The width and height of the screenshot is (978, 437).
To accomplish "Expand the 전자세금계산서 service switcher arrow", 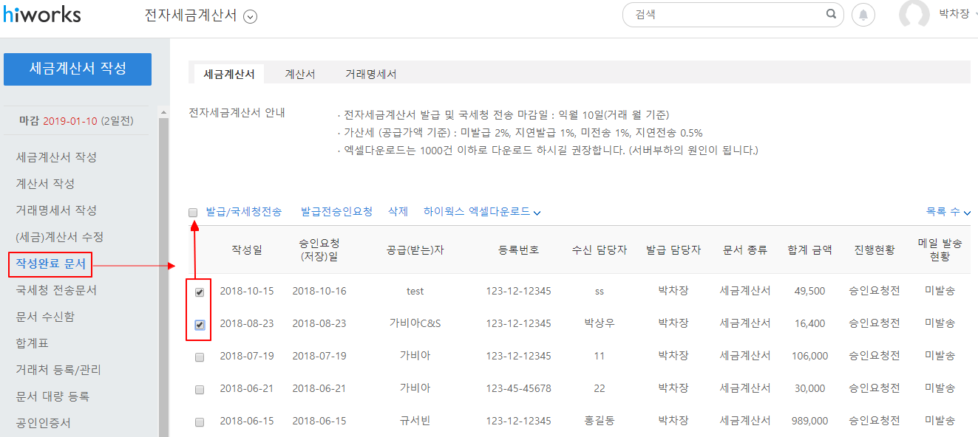I will [251, 16].
